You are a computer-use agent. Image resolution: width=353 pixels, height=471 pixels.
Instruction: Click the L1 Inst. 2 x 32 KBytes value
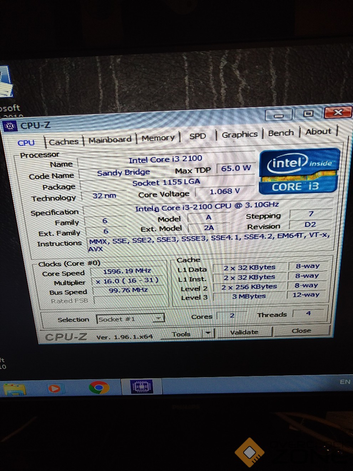pos(250,277)
